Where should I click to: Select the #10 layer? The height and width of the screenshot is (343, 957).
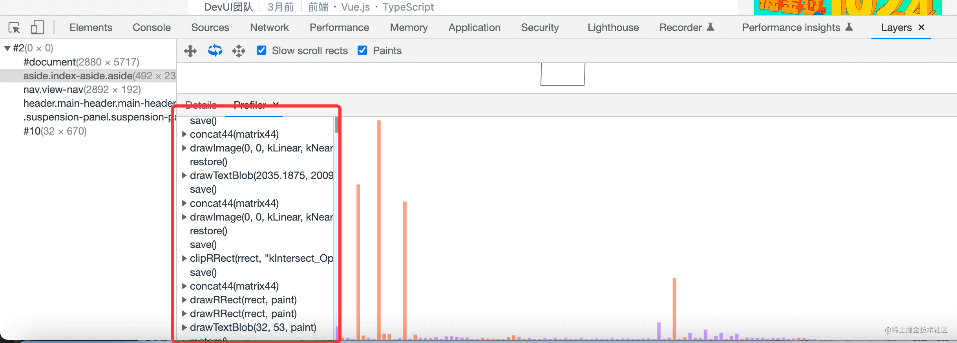click(x=55, y=131)
